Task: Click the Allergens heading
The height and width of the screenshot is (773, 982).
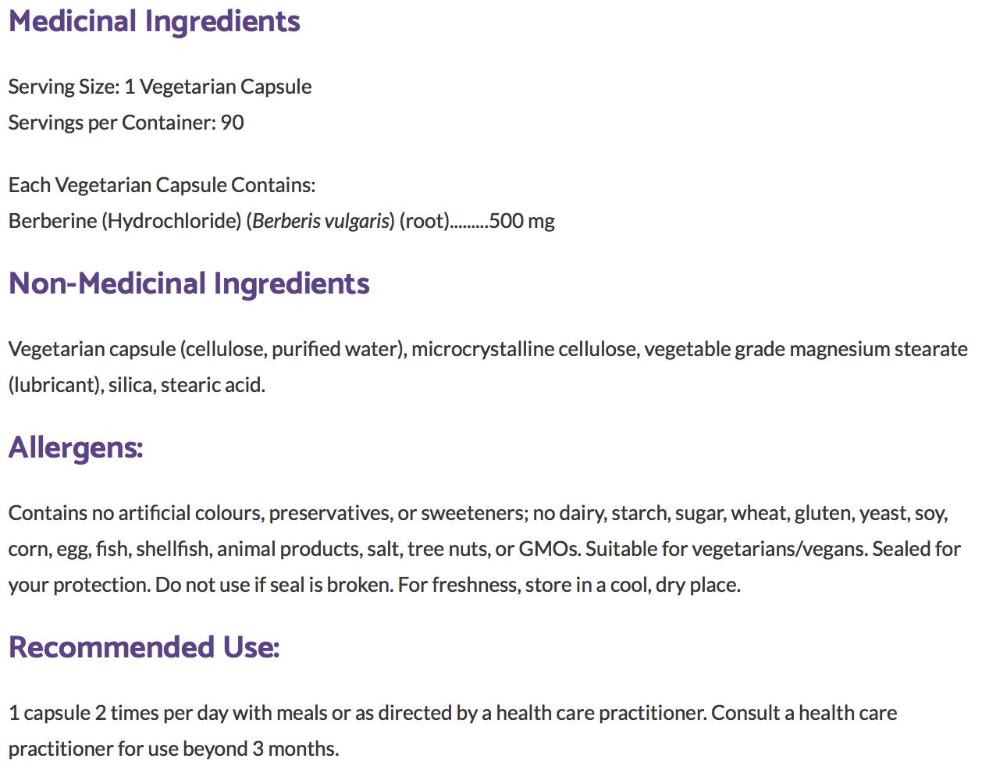Action: (x=76, y=447)
